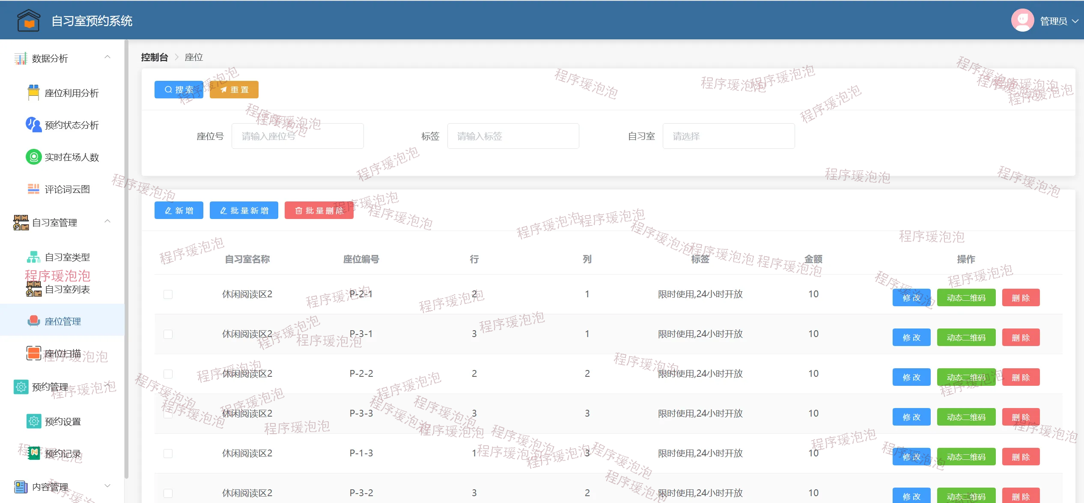Collapse the 数据分析 menu section
Screen dimensions: 1084x503
(x=107, y=57)
